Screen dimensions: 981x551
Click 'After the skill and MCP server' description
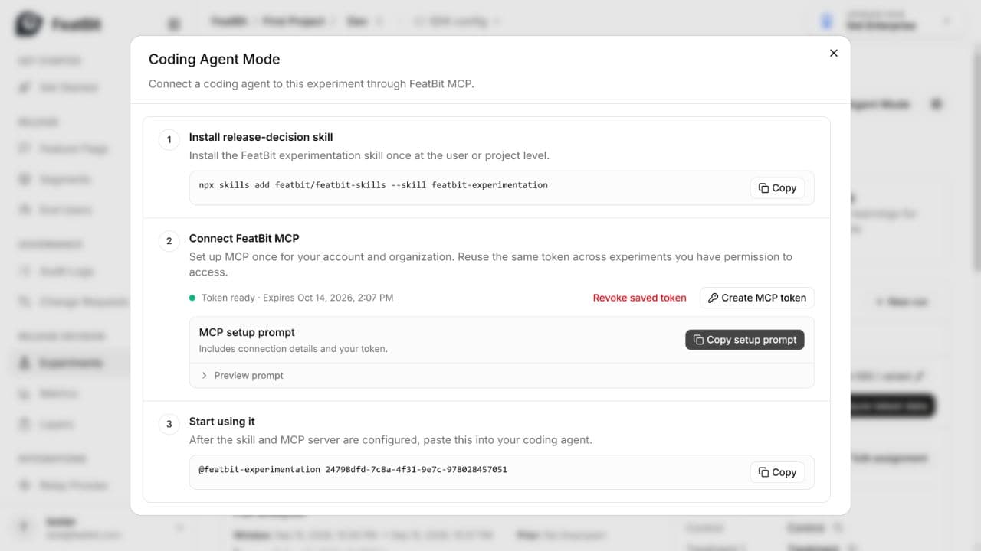pyautogui.click(x=391, y=440)
